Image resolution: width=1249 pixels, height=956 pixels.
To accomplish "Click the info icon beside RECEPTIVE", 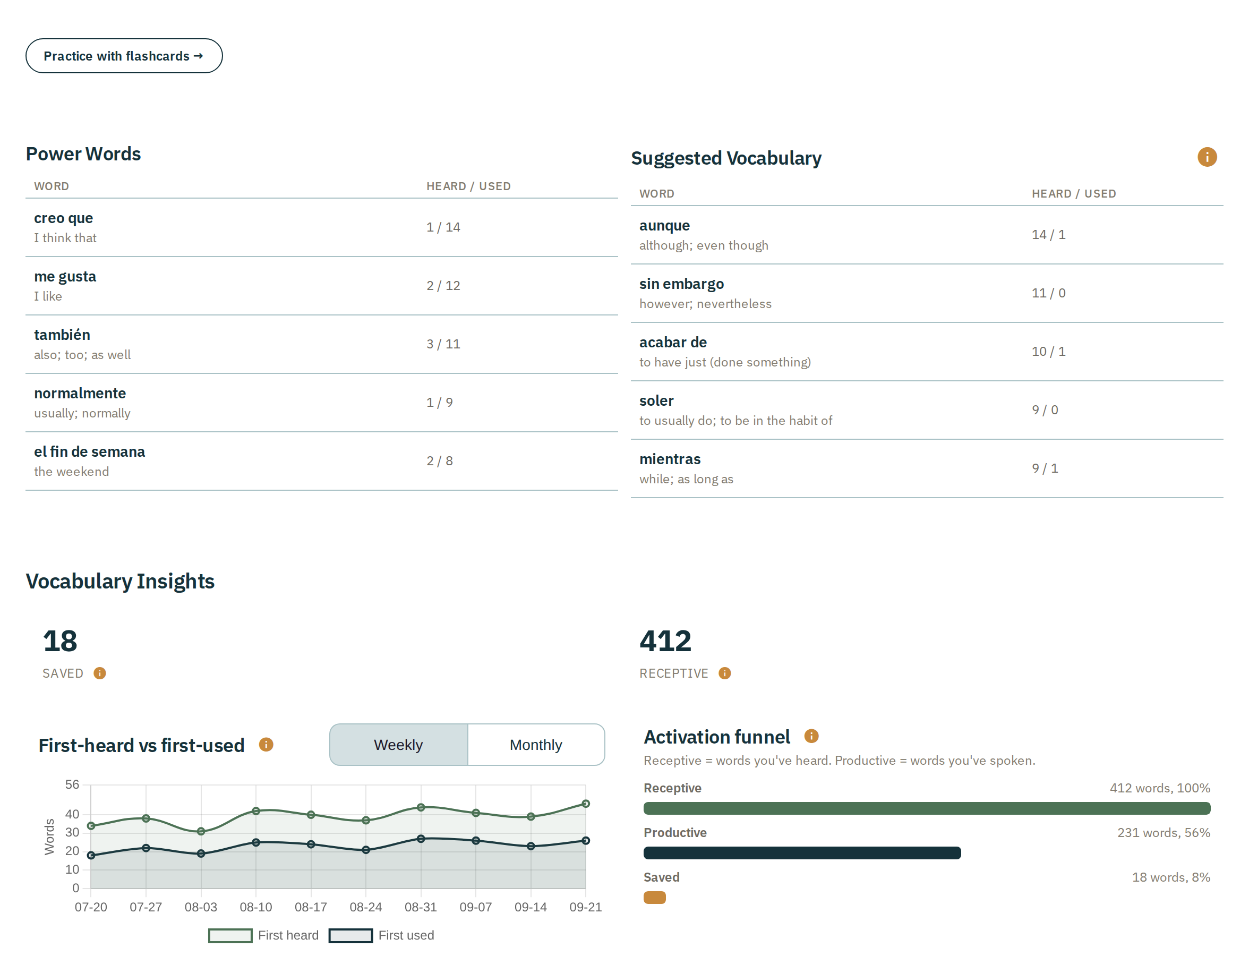I will (724, 673).
